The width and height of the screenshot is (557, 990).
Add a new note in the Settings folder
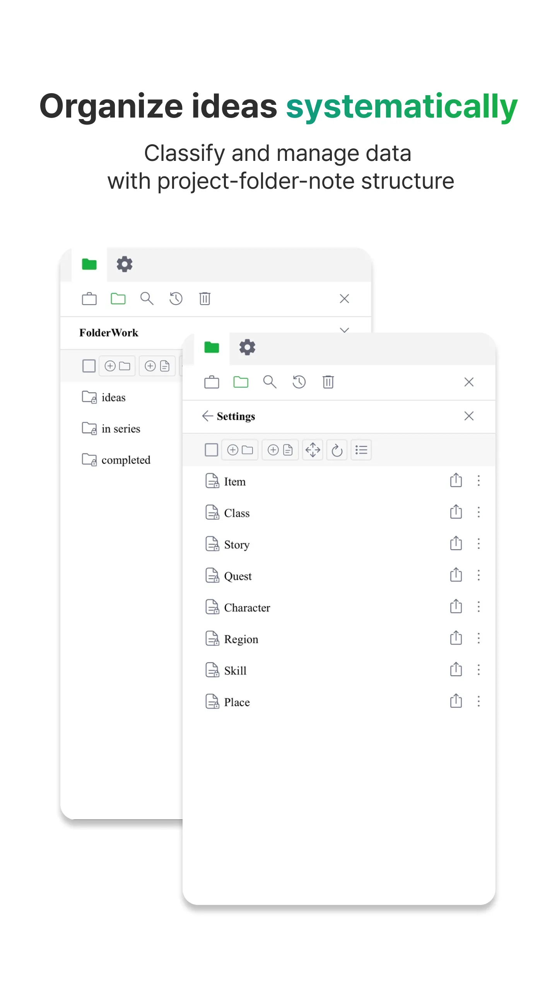tap(280, 450)
